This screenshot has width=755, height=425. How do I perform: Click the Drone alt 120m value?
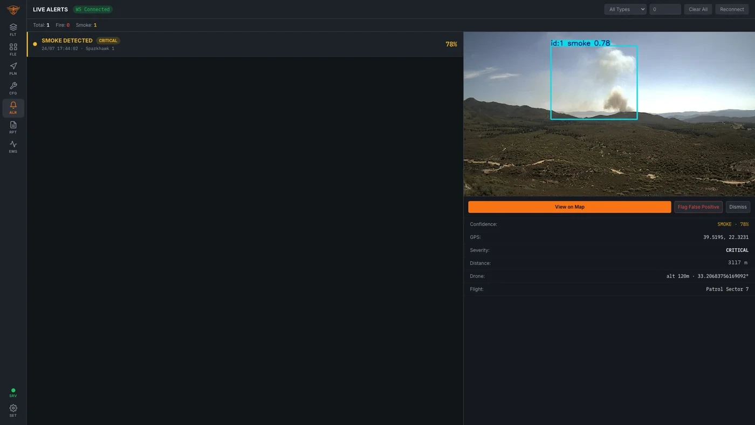(708, 276)
